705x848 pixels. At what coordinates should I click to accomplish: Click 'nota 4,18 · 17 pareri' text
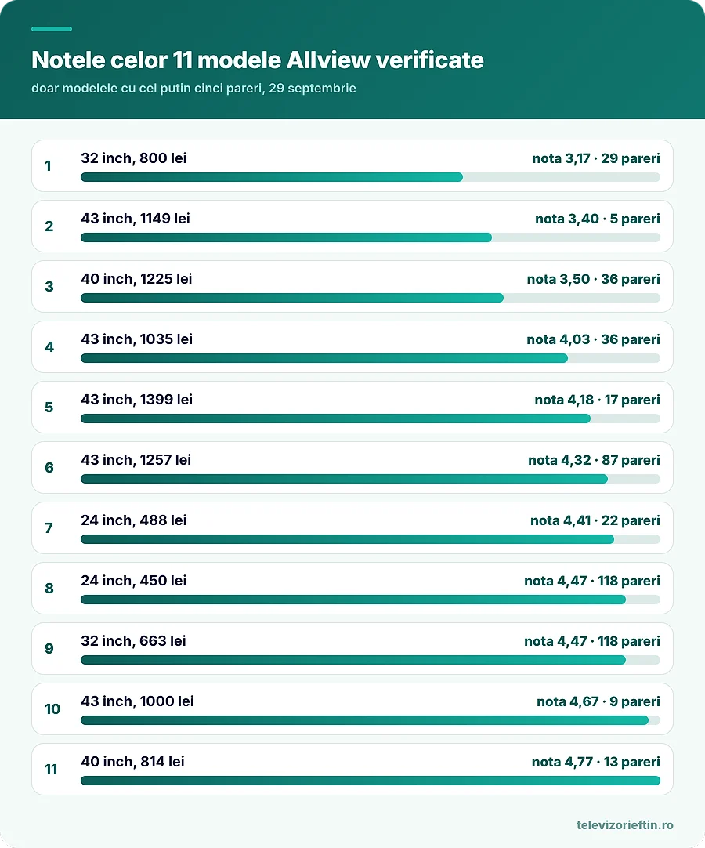[597, 400]
